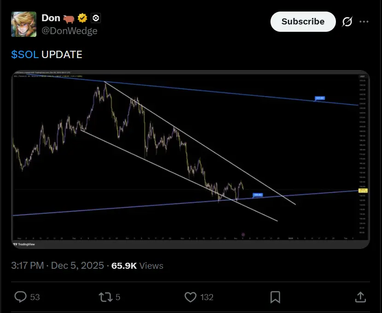Viewport: 382px width, 313px height.
Task: Click the square affiliate badge beside the name
Action: (x=96, y=18)
